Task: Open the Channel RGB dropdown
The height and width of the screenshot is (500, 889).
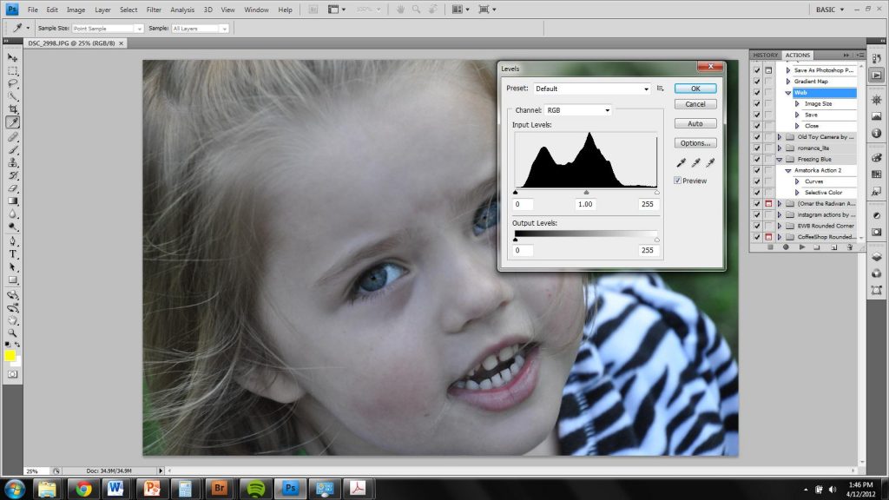Action: tap(577, 110)
